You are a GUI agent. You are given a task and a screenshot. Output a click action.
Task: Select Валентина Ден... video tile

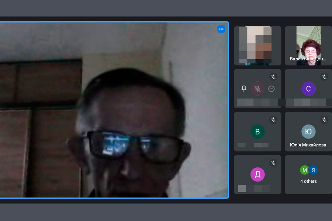(x=308, y=46)
